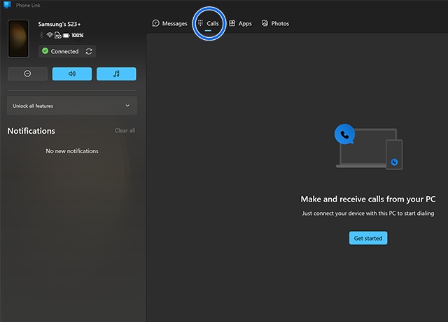This screenshot has width=448, height=322.
Task: Open the Messages tab
Action: point(169,23)
